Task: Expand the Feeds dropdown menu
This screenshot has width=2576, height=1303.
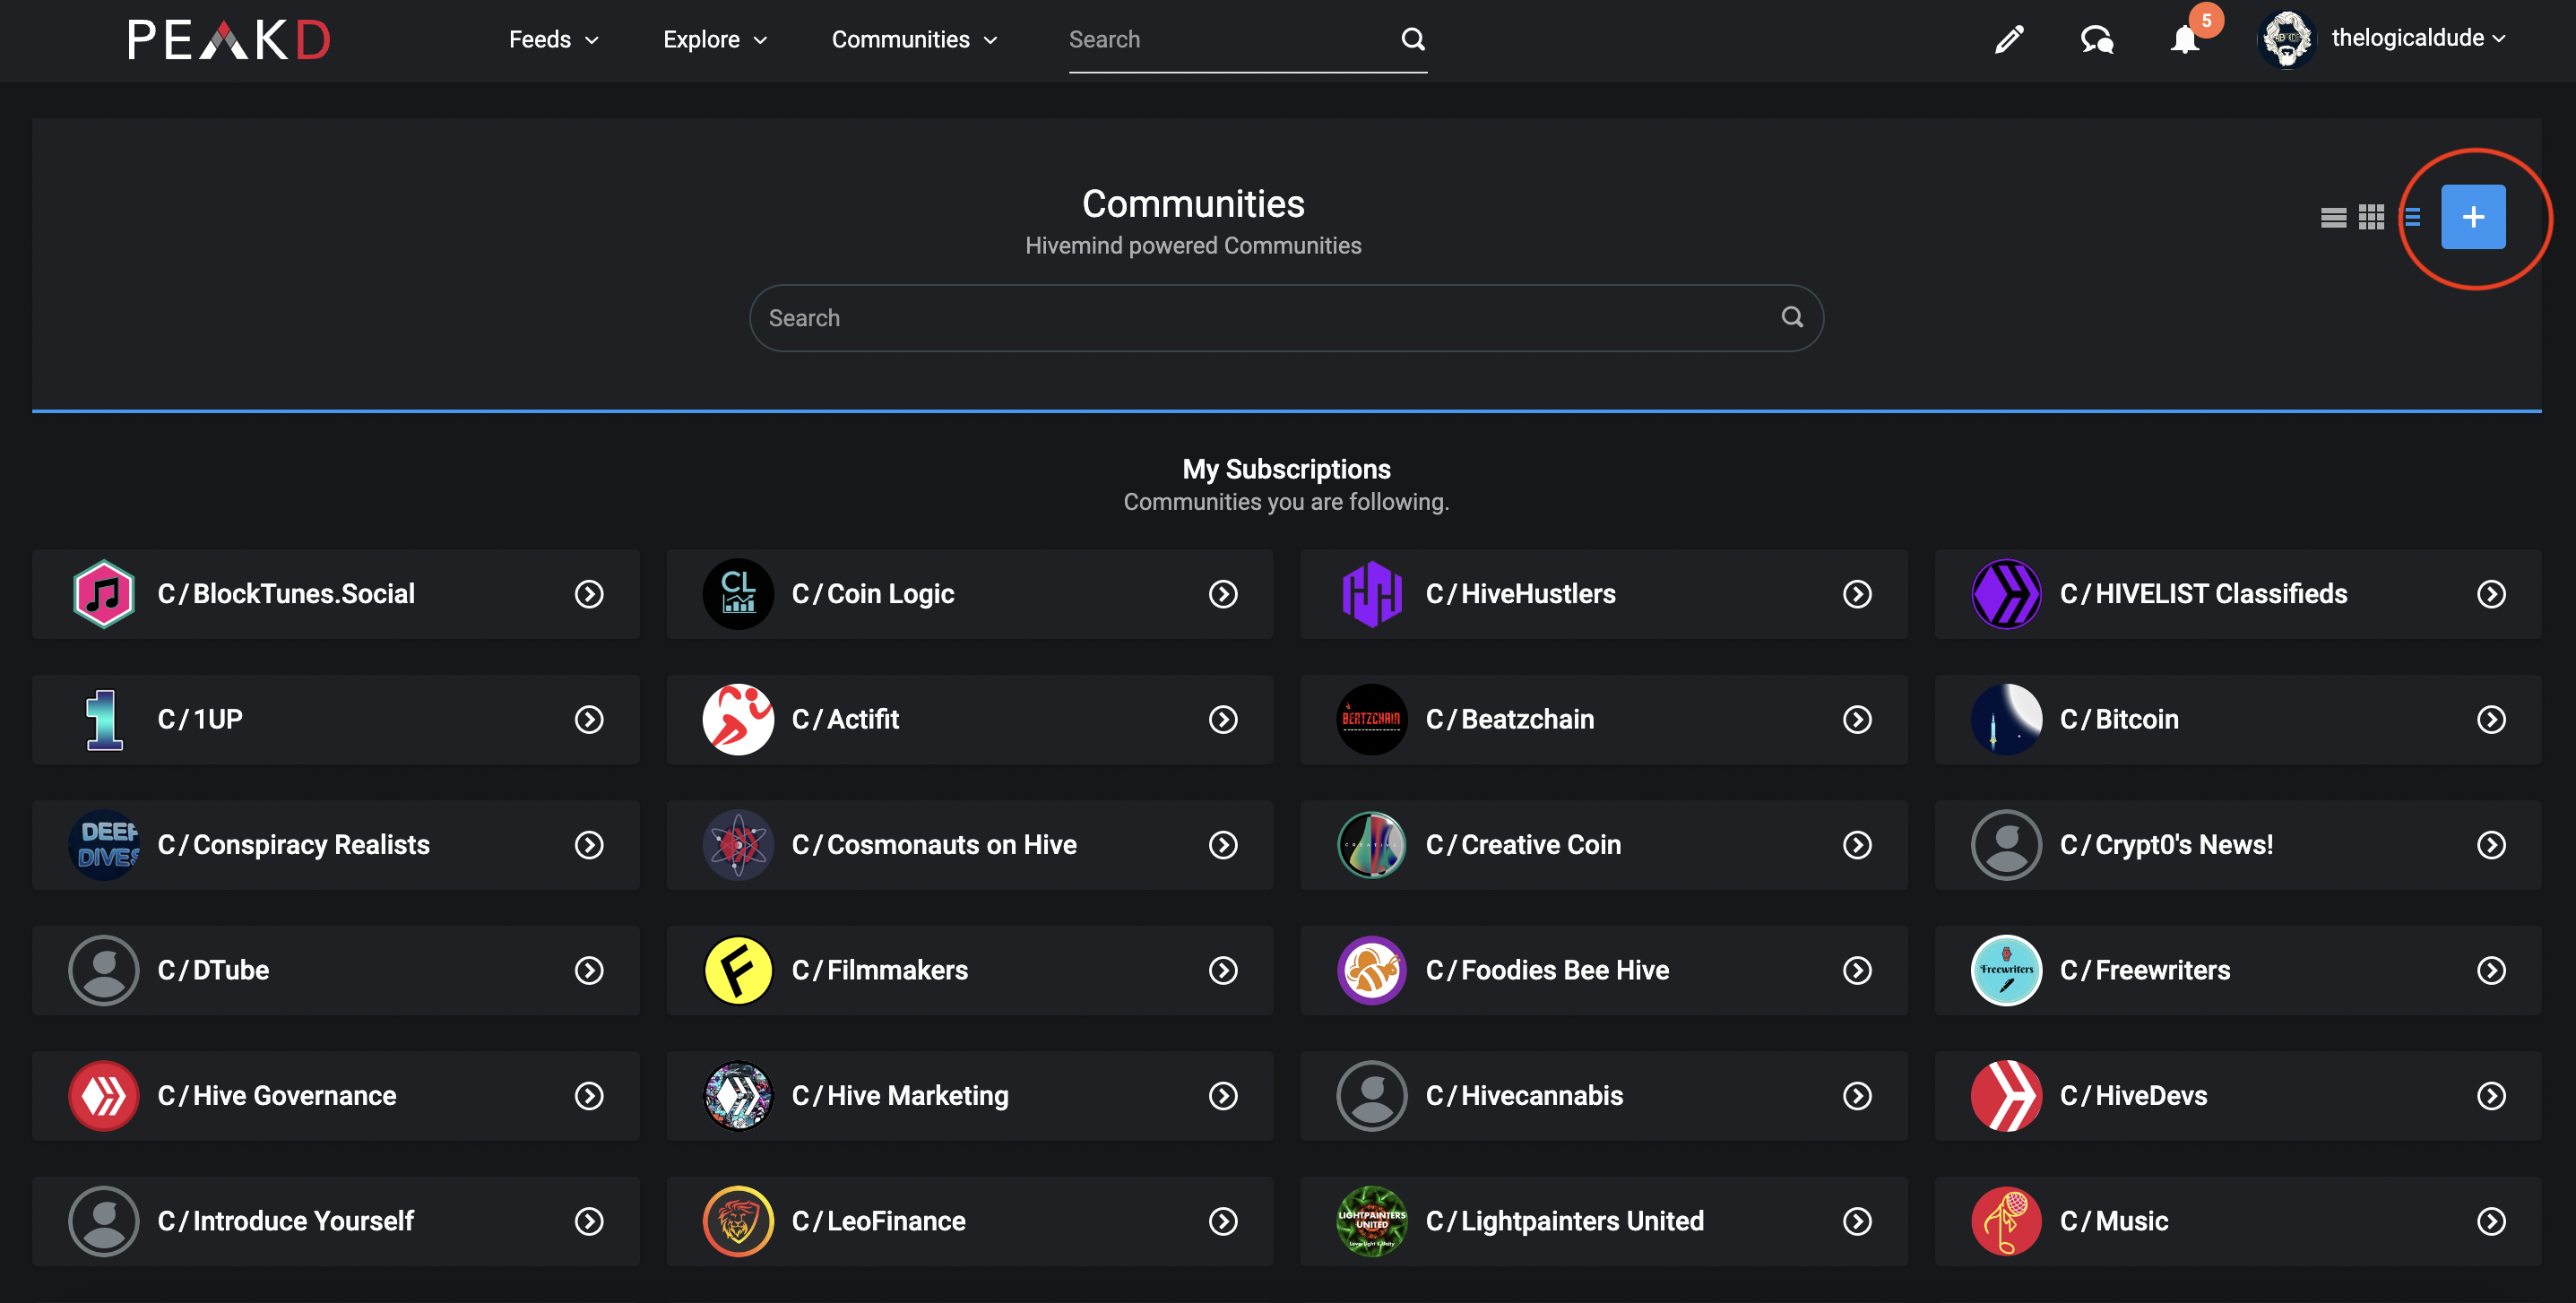Action: coord(553,40)
